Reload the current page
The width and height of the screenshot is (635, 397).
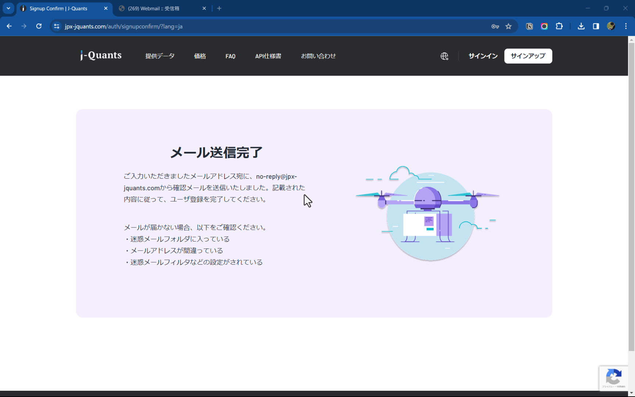[39, 26]
